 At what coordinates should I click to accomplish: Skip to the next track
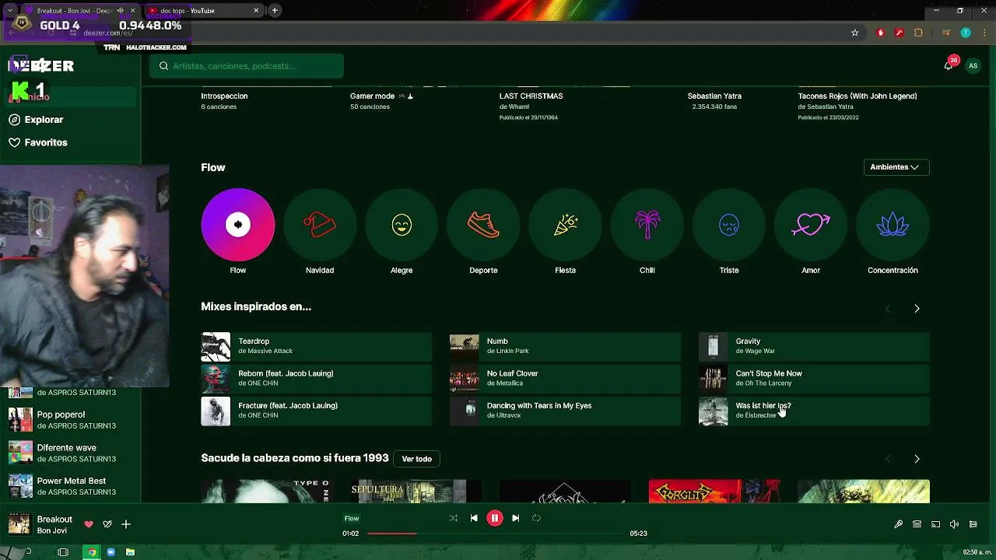(515, 518)
